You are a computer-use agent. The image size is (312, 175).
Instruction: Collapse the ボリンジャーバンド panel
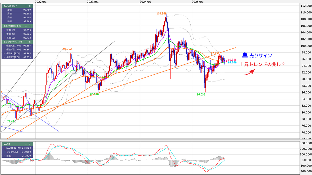[26, 42]
